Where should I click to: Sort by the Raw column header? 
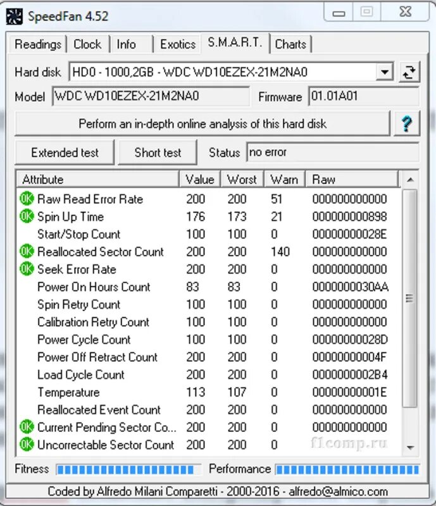point(352,180)
